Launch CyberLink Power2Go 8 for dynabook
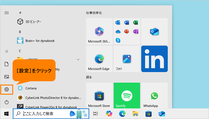The height and width of the screenshot is (119, 209). 47,107
